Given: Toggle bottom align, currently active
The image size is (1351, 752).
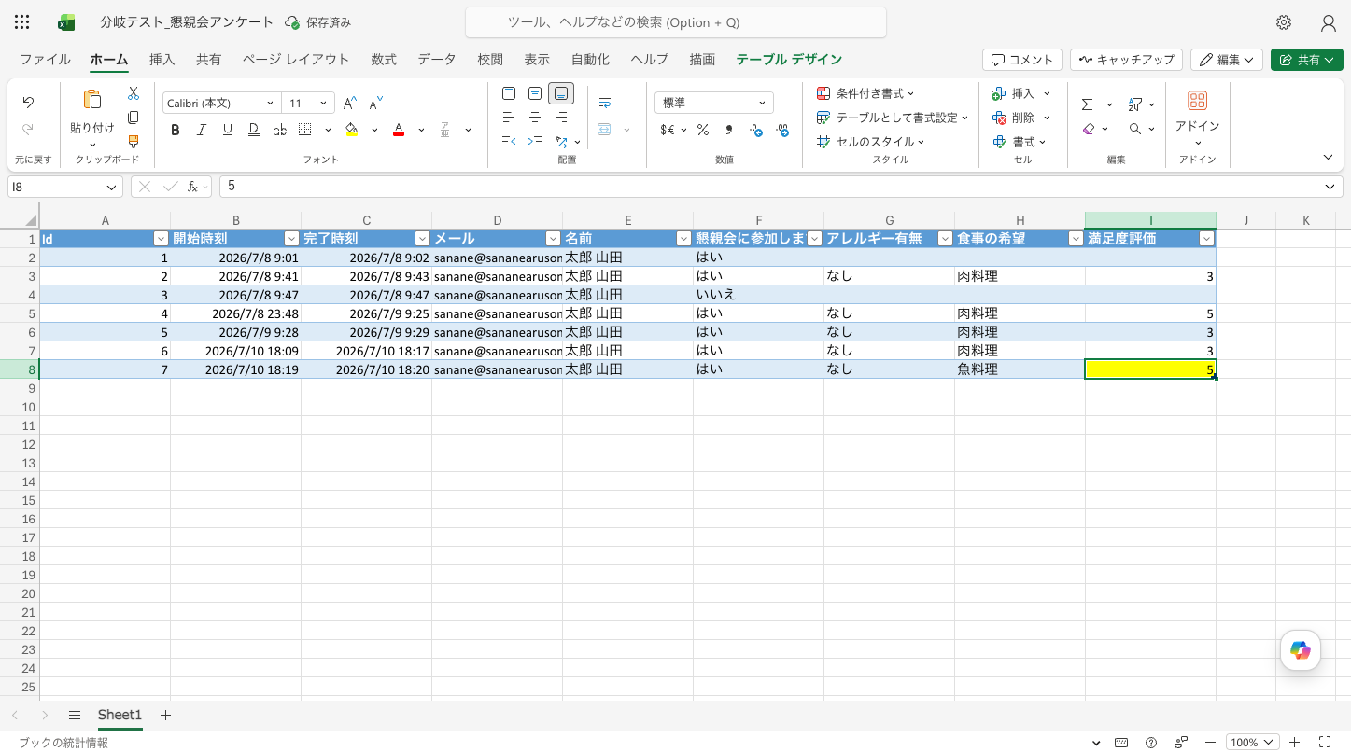Looking at the screenshot, I should point(561,93).
